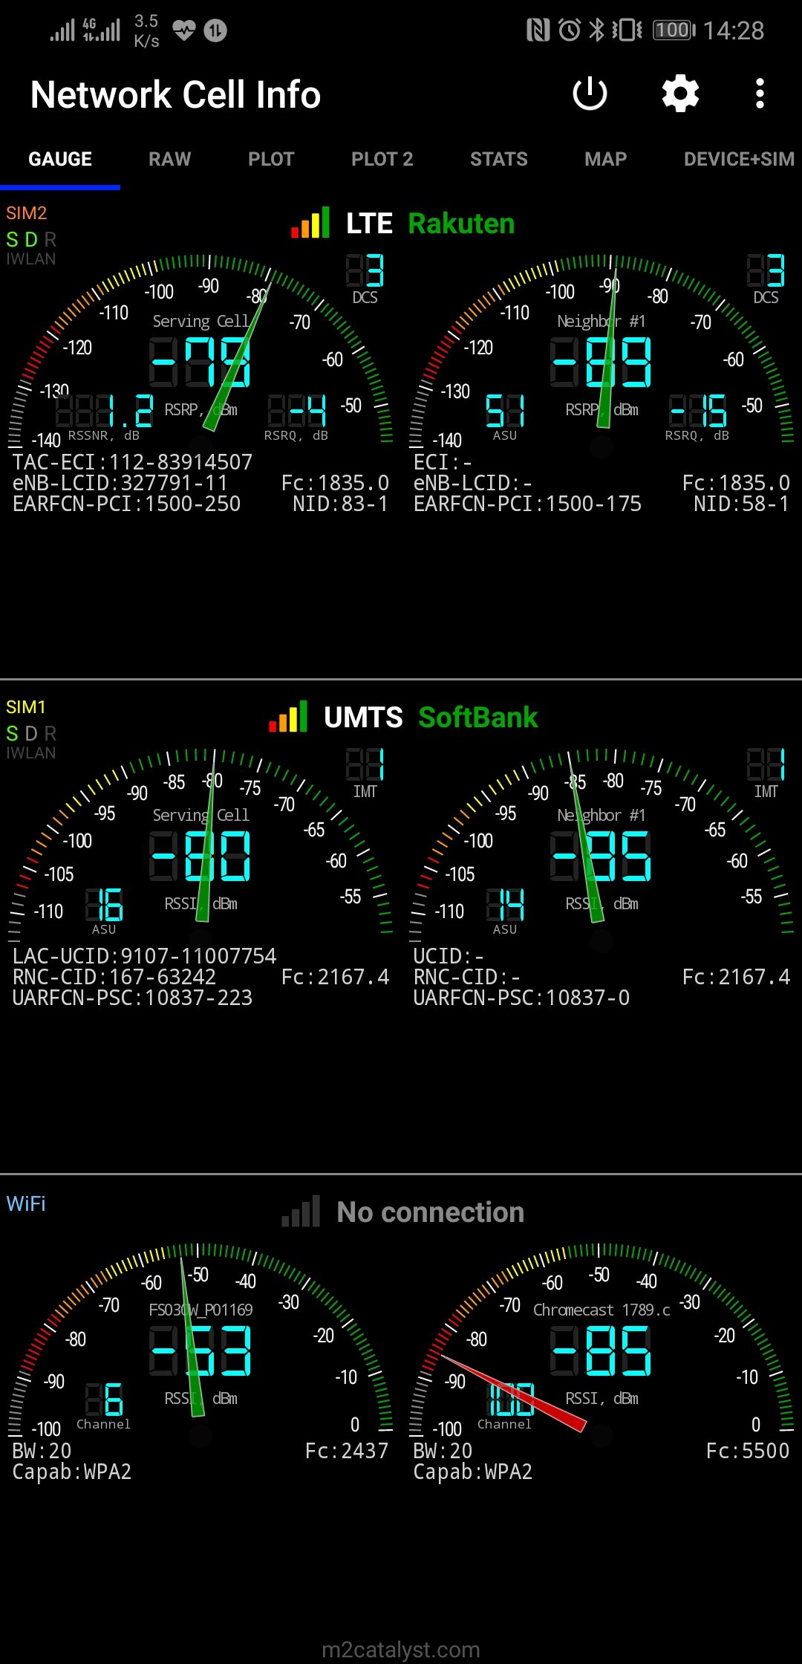Image resolution: width=802 pixels, height=1664 pixels.
Task: Tap EARFCN-PCI:1500-250 value
Action: pos(127,504)
